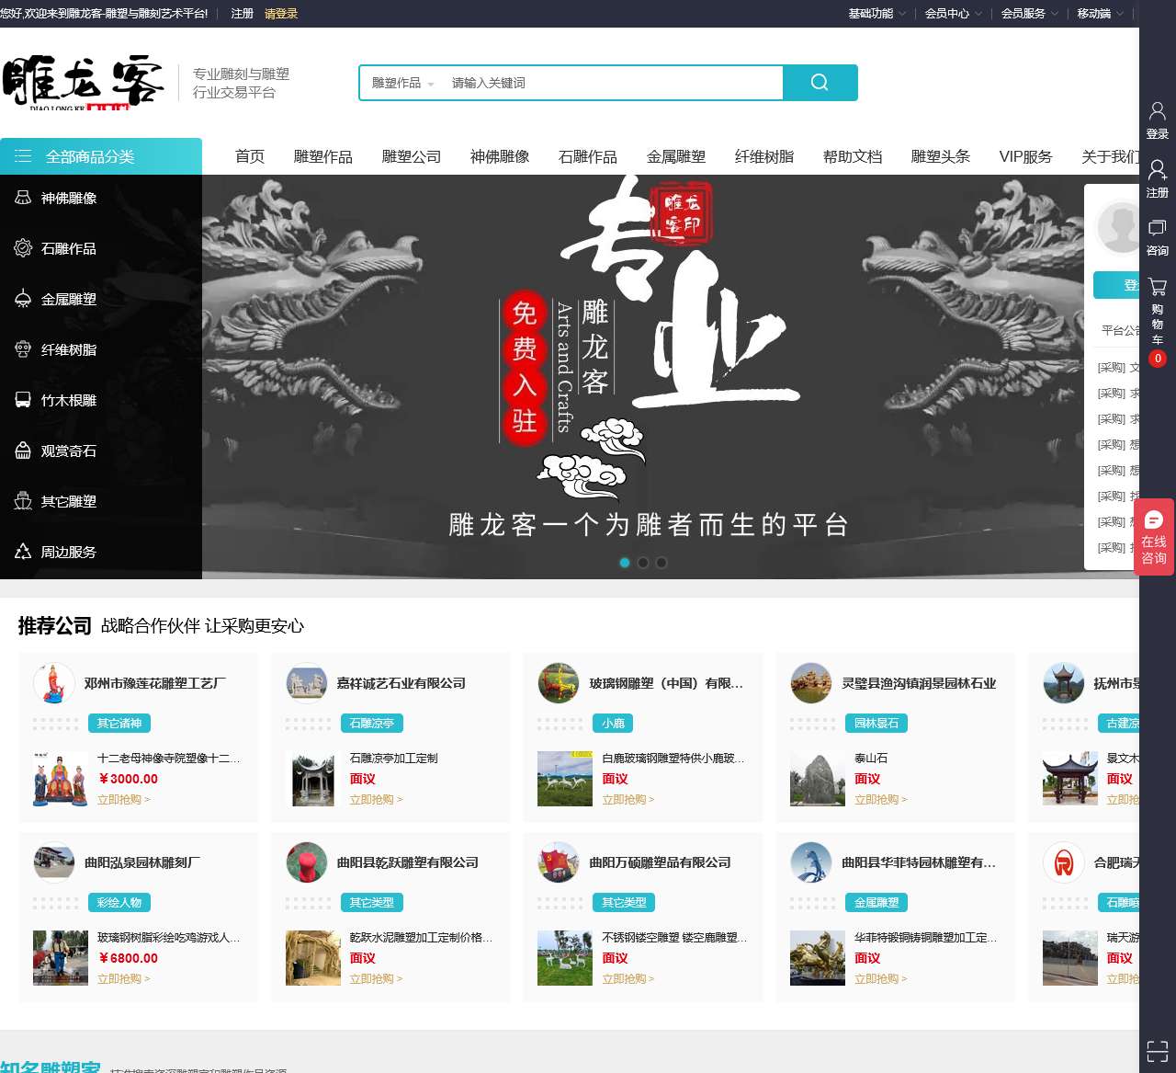Screen dimensions: 1176x1073
Task: Click 立即抢购 under 玻璃钢树脂彩绘 product
Action: pyautogui.click(x=124, y=979)
